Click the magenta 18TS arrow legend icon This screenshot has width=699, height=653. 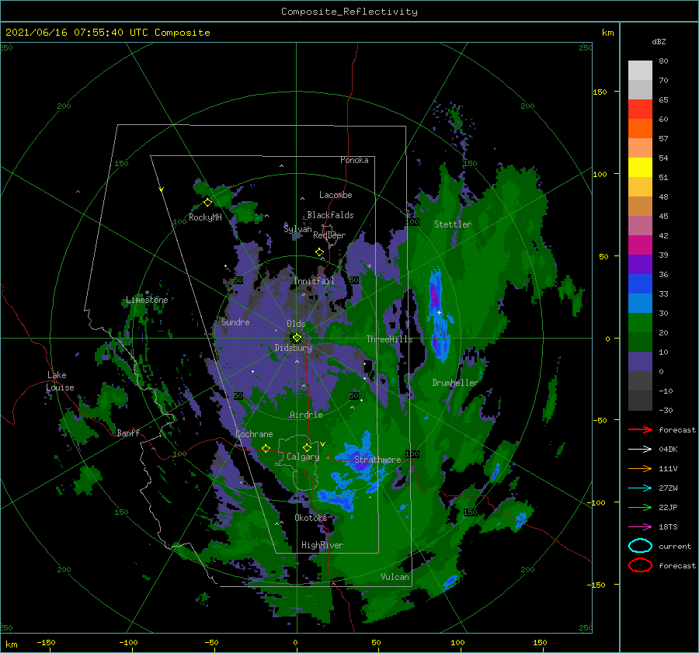point(640,527)
